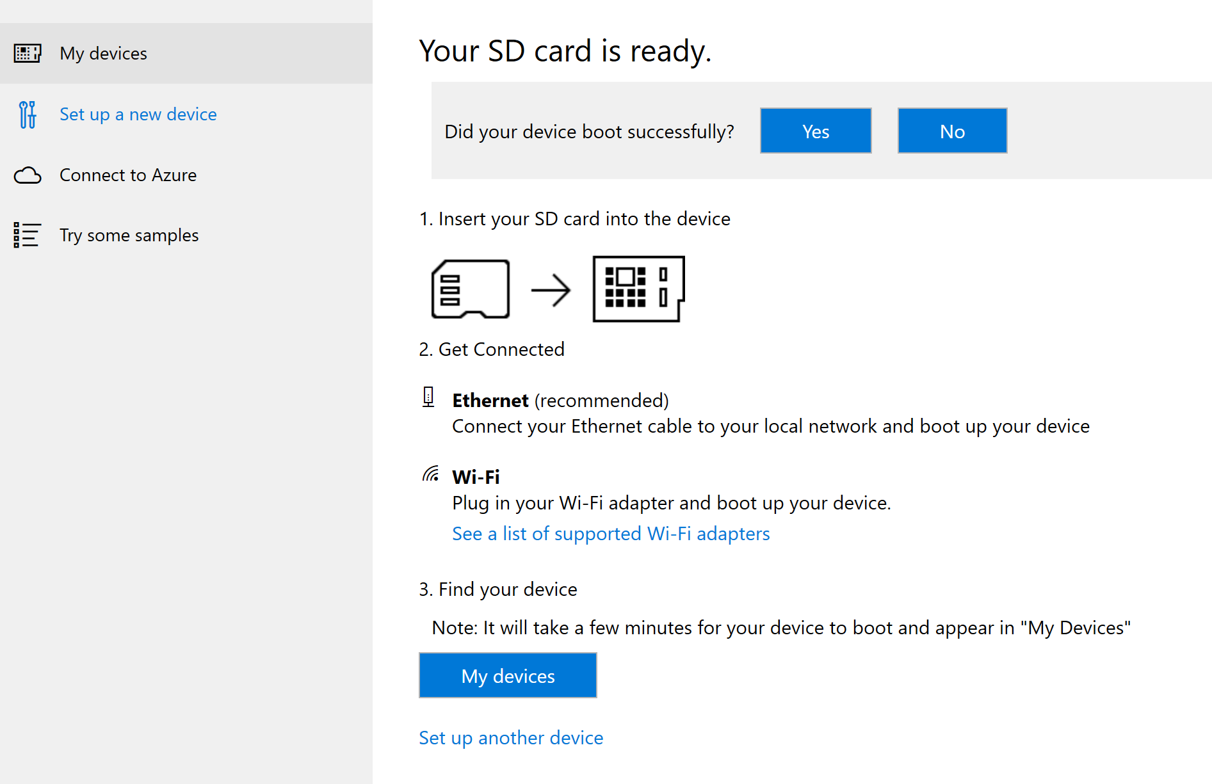Click the device board illustration icon
The height and width of the screenshot is (784, 1212).
638,289
